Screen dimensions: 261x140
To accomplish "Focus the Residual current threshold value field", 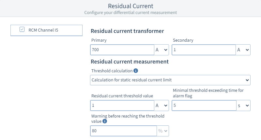I will [x=122, y=105].
